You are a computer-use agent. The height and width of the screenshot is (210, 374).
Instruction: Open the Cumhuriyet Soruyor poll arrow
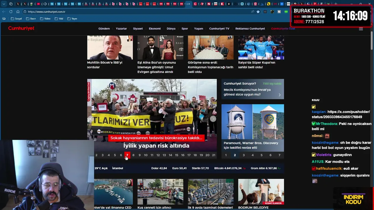[280, 95]
